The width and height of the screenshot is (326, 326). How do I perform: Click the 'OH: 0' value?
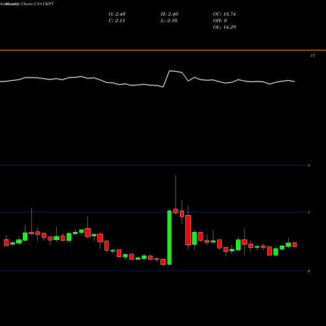[220, 21]
